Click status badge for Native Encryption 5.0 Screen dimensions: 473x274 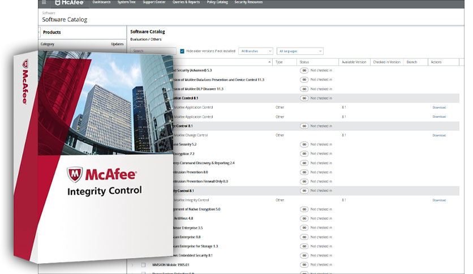pyautogui.click(x=304, y=209)
